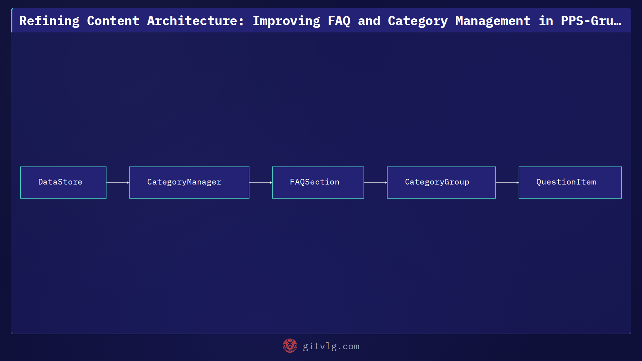Click the FAQSection diagram box

318,183
